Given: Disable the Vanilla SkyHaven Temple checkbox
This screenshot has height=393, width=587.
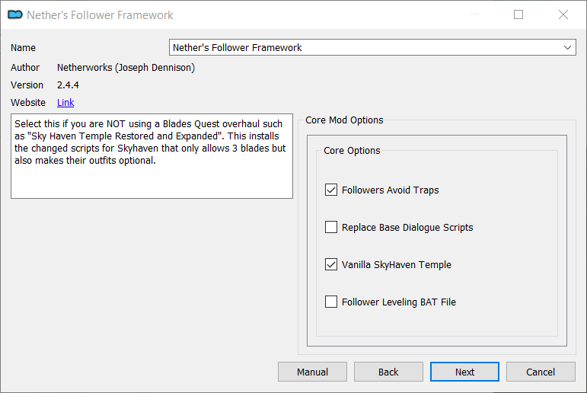Looking at the screenshot, I should click(x=331, y=264).
